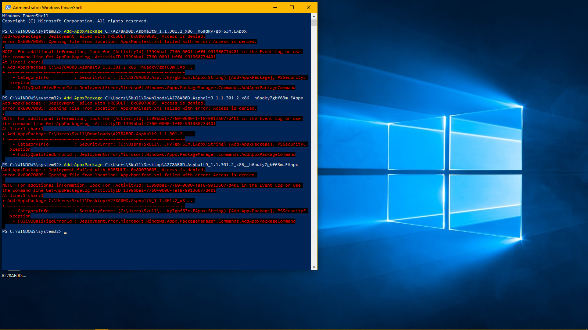Viewport: 588px width, 330px height.
Task: Click the 'Administrator: Windows PowerShell' title text
Action: (x=47, y=7)
